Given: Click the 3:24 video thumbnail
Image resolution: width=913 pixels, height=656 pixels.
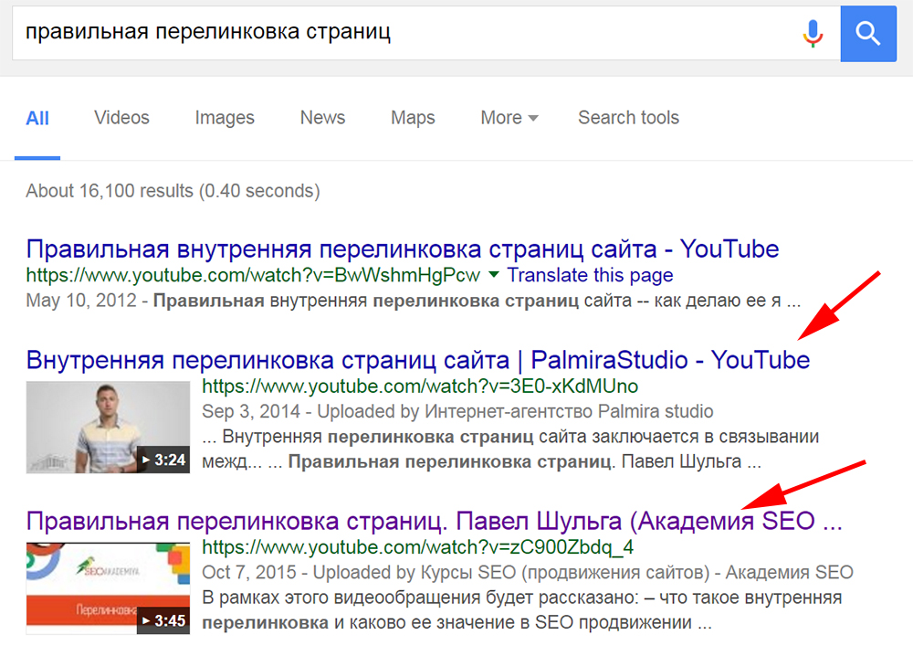Looking at the screenshot, I should (x=108, y=427).
